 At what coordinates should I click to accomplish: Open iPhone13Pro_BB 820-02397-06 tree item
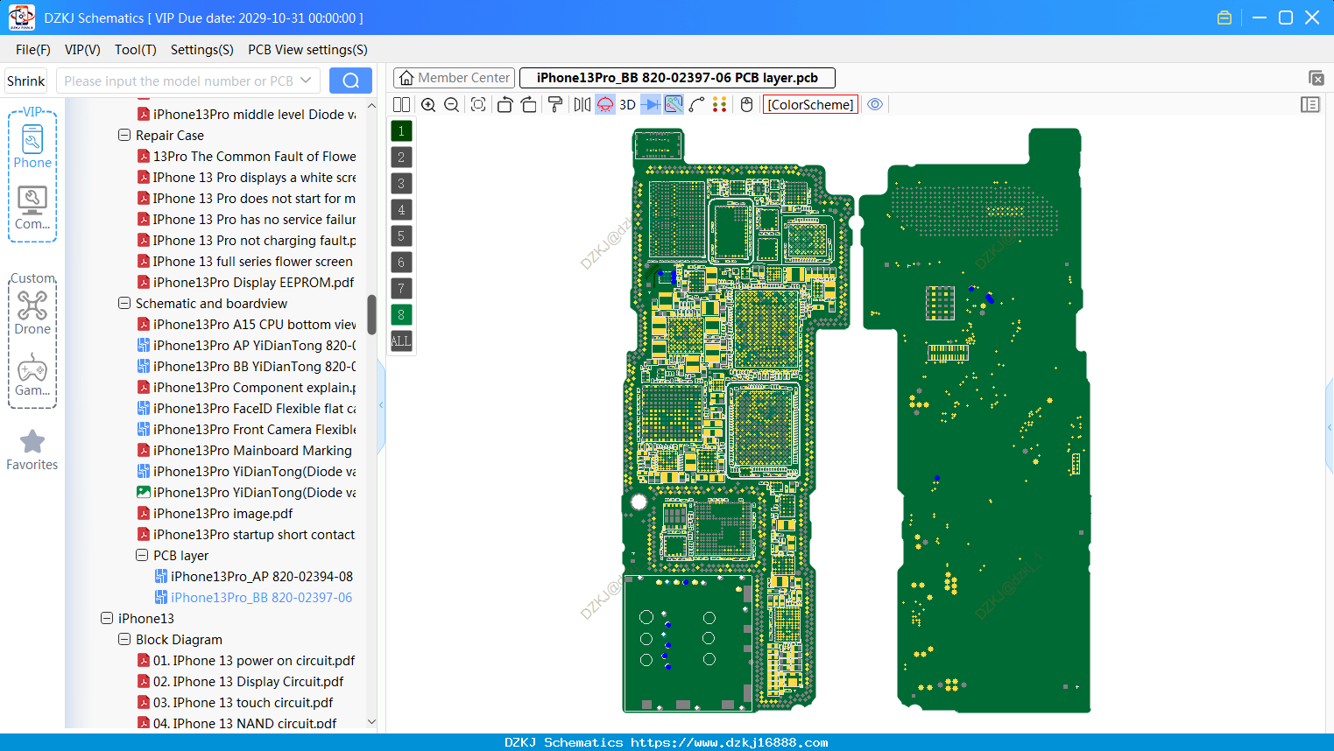254,598
